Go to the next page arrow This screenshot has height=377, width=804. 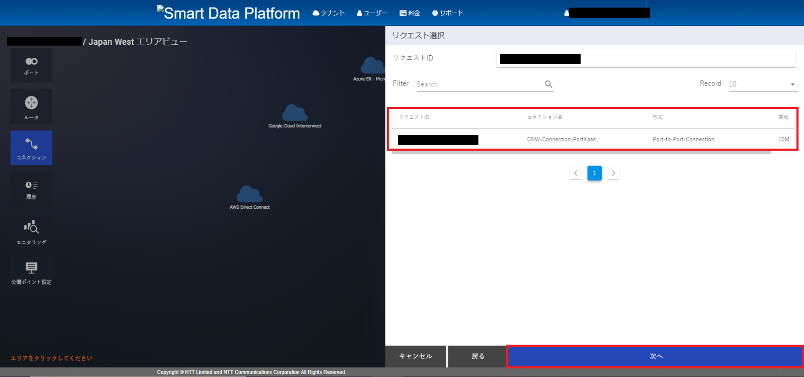(x=614, y=173)
